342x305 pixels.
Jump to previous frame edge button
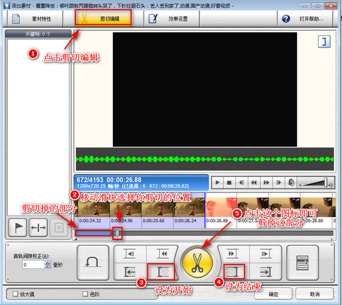130,254
